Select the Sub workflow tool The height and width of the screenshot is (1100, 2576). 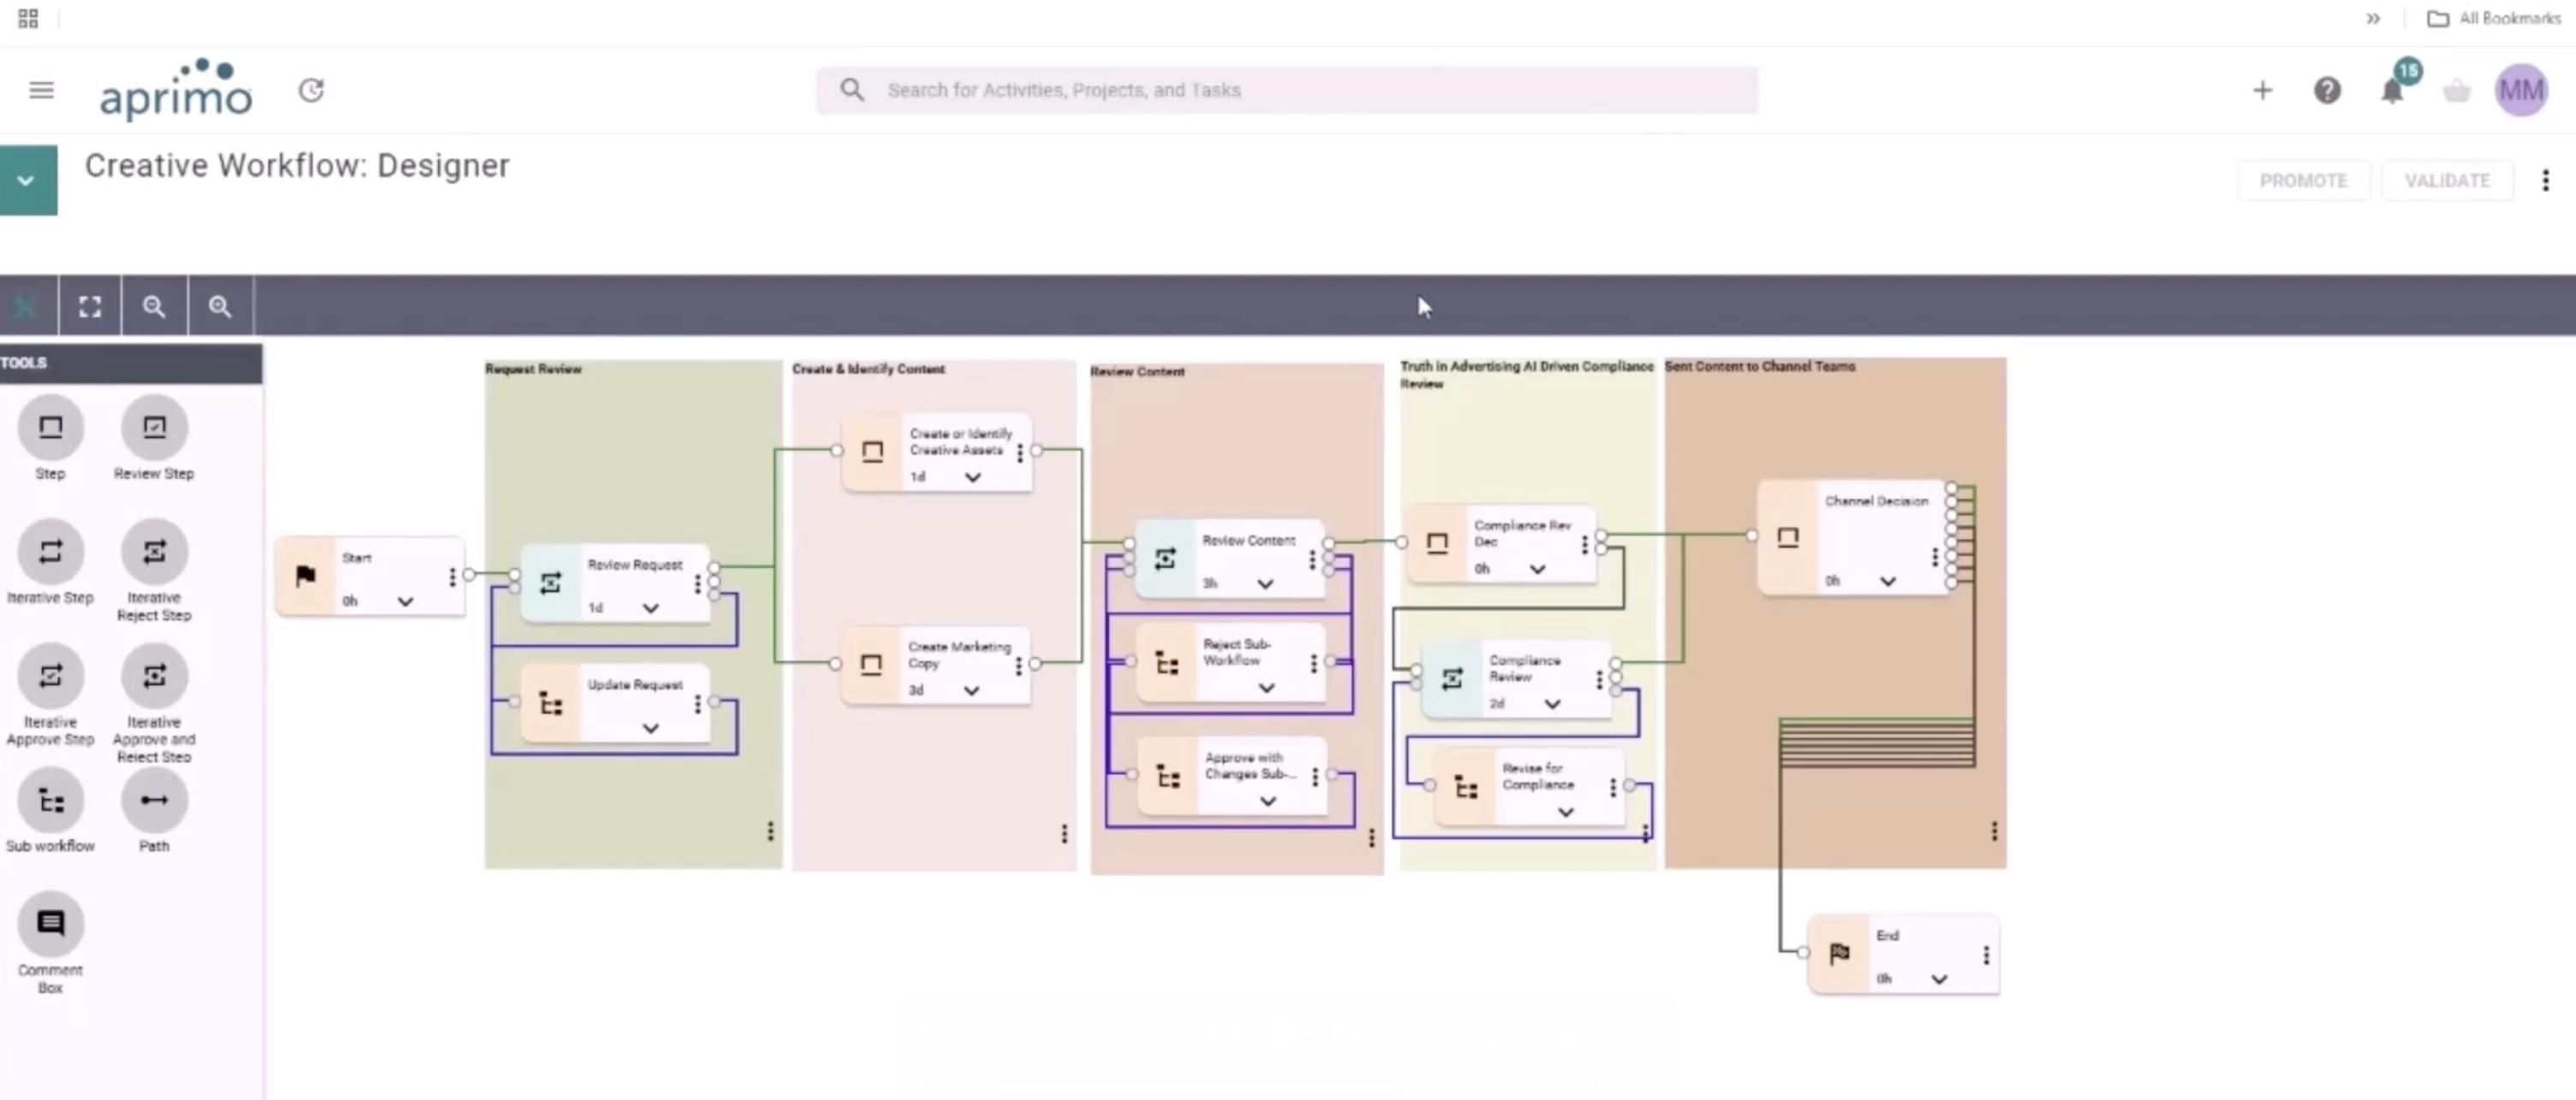click(50, 801)
